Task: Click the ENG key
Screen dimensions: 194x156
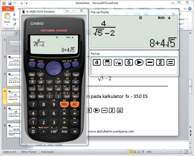Action: (x=41, y=97)
